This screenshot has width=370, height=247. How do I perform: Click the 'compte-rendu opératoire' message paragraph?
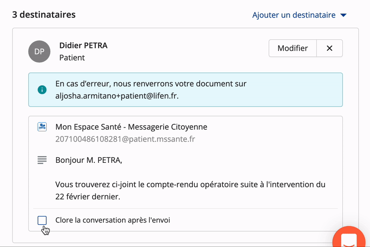coord(191,191)
